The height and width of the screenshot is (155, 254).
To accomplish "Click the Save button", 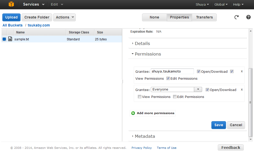I will click(x=219, y=125).
